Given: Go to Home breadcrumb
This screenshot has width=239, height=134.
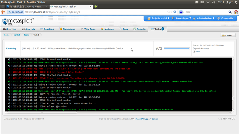Looking at the screenshot, I should coord(6,35).
